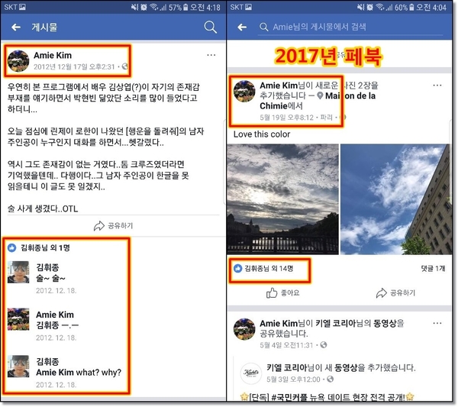Open three-dot menu of 'Love this color' post
Image resolution: width=458 pixels, height=407 pixels.
[437, 86]
